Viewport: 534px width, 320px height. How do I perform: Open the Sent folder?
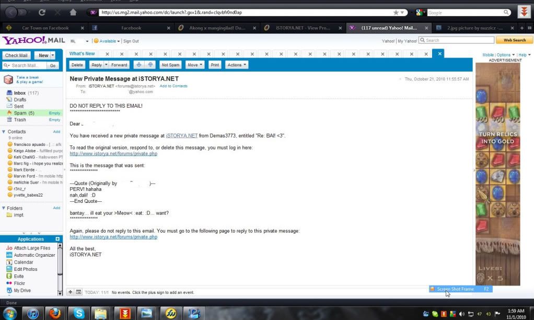pyautogui.click(x=18, y=106)
